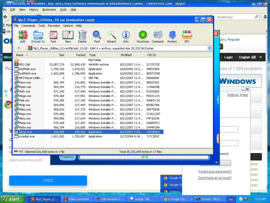Click the Delete trash can icon
Image resolution: width=270 pixels, height=203 pixels.
pos(82,36)
